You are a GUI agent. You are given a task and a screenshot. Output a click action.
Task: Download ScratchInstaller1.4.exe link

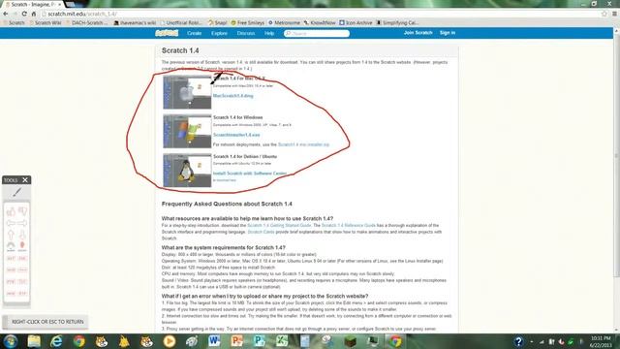(x=236, y=135)
